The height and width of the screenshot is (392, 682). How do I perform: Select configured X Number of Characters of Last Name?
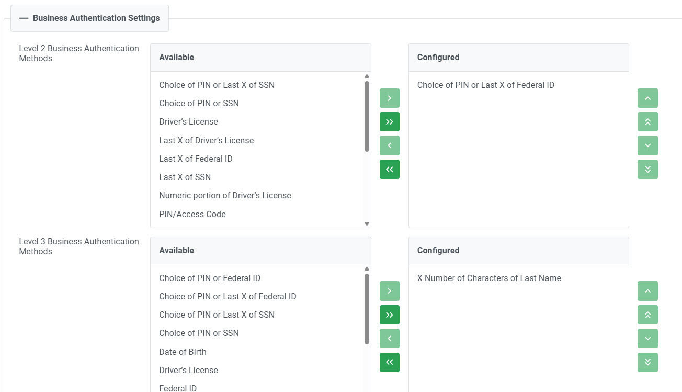(518, 278)
